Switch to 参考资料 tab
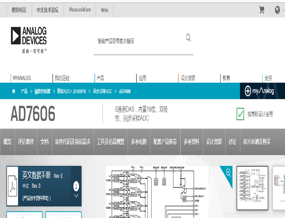 (192, 142)
